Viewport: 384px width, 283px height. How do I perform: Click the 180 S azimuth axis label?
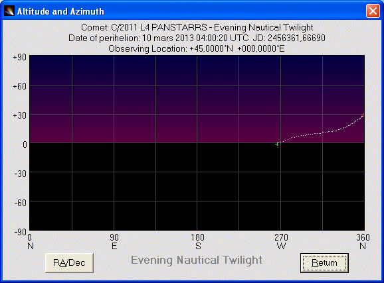click(197, 241)
